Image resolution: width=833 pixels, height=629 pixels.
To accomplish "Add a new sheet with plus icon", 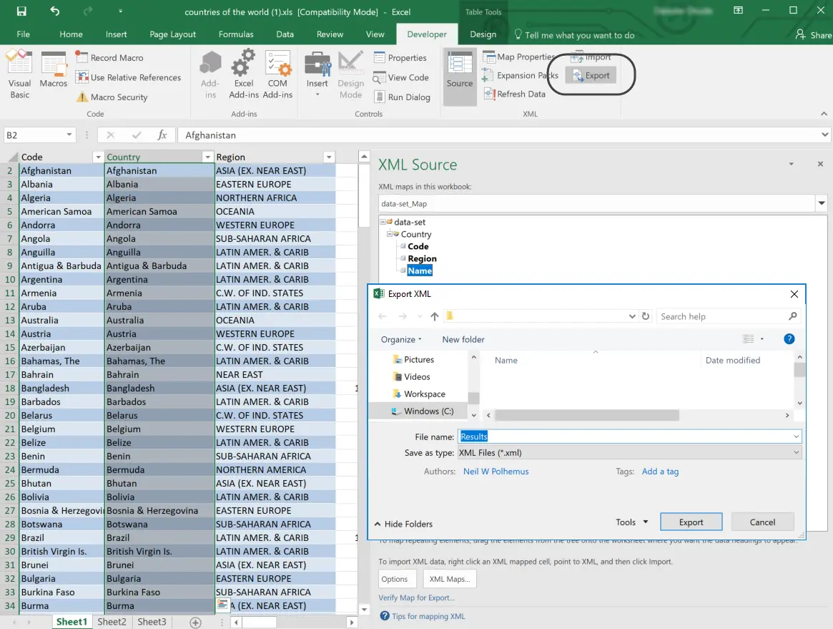I will [x=195, y=622].
